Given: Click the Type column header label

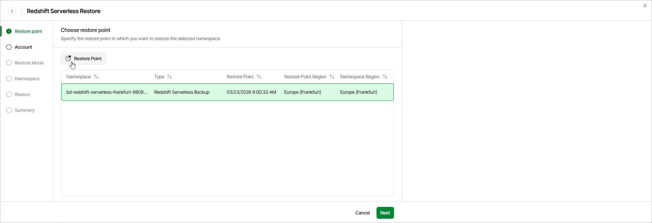Looking at the screenshot, I should coord(159,77).
